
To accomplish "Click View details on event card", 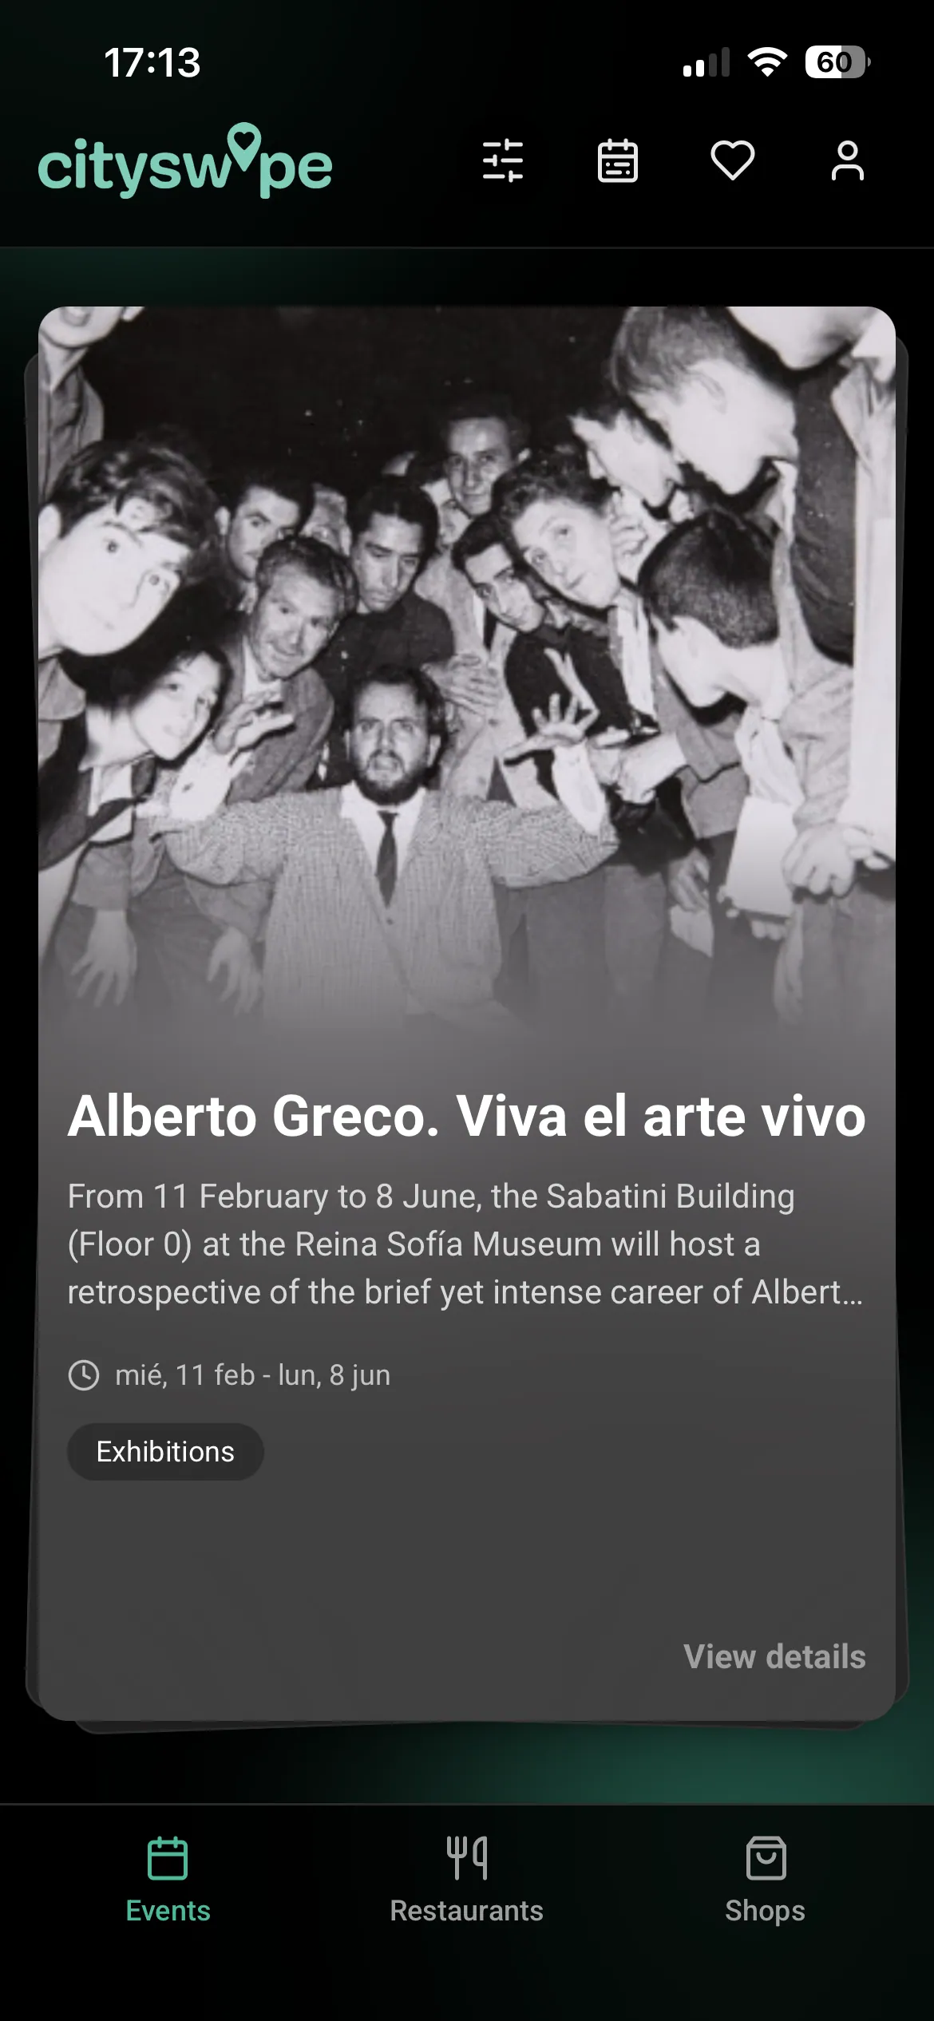I will coord(774,1656).
